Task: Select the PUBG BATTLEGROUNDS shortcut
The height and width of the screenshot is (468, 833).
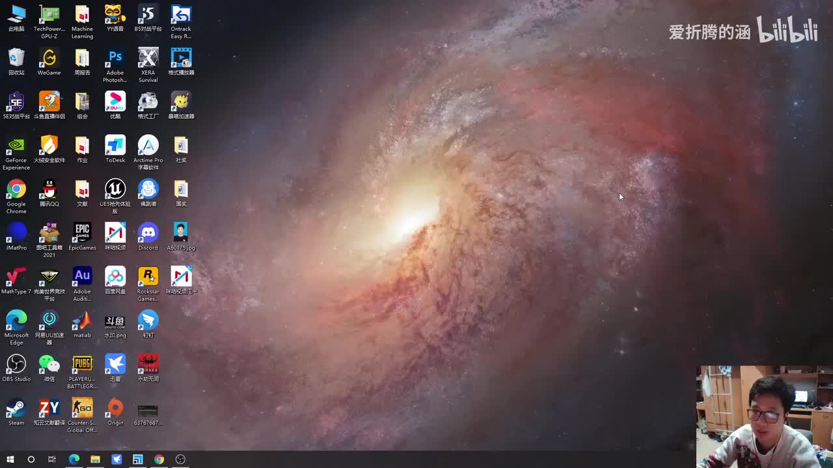Action: coord(82,372)
